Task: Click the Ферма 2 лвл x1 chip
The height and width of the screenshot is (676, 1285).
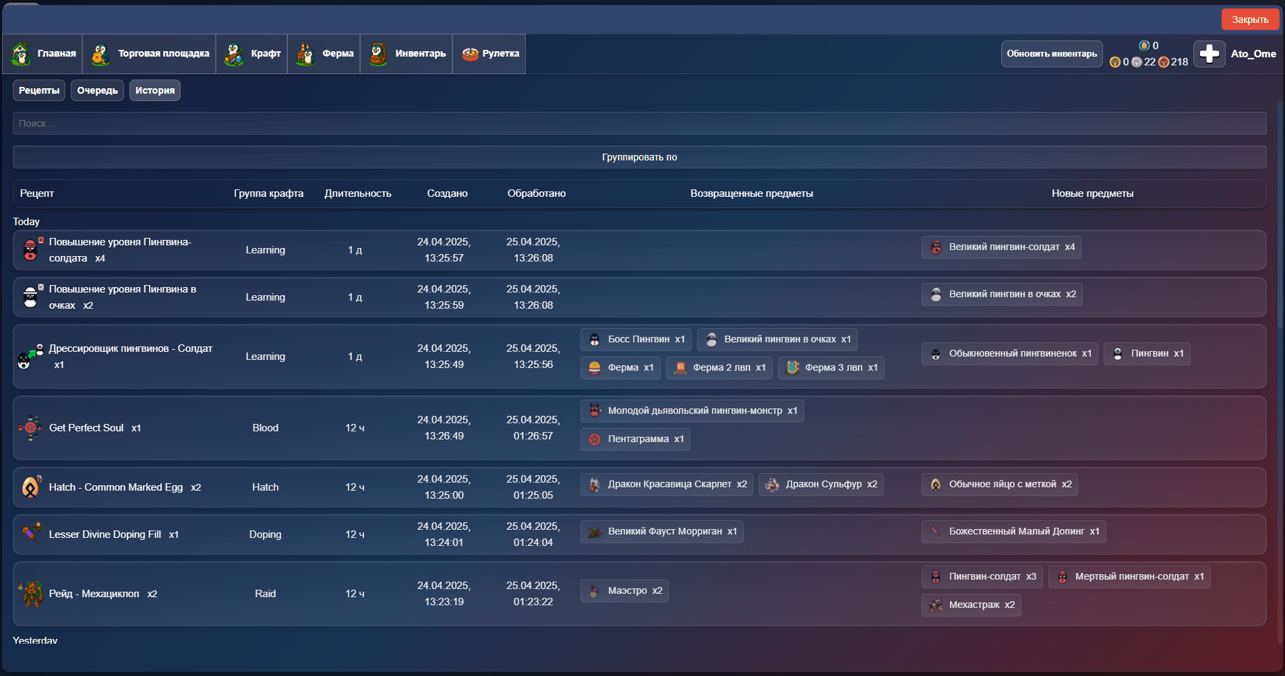Action: (x=719, y=368)
